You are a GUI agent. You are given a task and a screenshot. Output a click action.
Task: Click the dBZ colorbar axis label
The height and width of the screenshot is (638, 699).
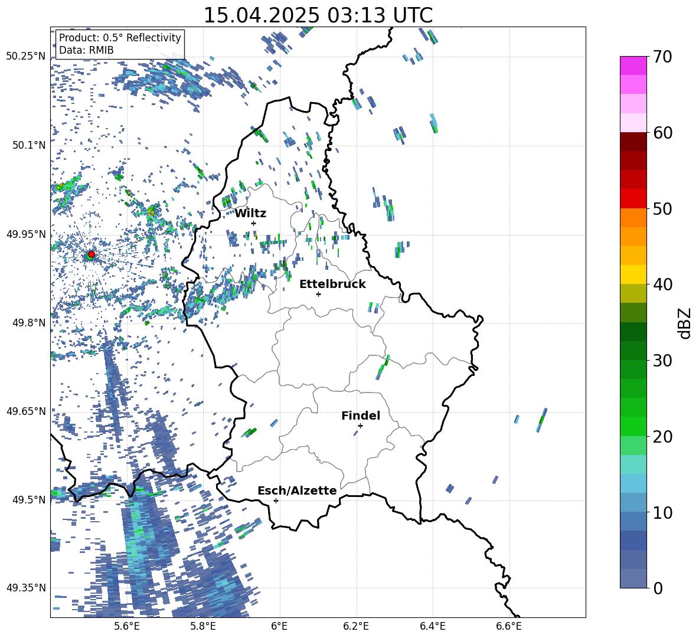point(685,323)
